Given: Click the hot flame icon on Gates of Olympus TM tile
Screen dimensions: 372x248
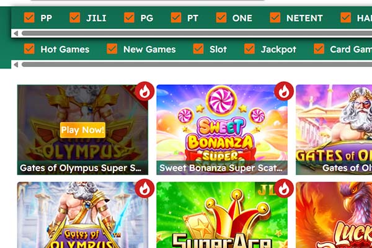Looking at the screenshot, I should click(x=144, y=188).
